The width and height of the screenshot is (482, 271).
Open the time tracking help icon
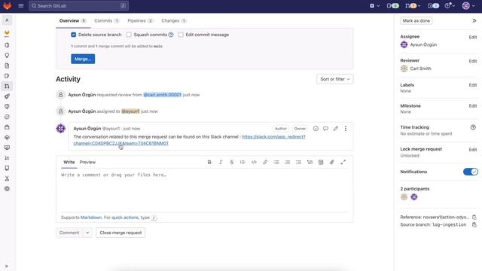pyautogui.click(x=473, y=127)
